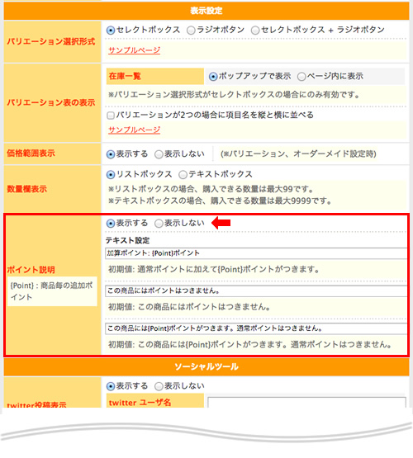413x458 pixels.
Task: Choose リストボックス for quantity field
Action: [111, 175]
